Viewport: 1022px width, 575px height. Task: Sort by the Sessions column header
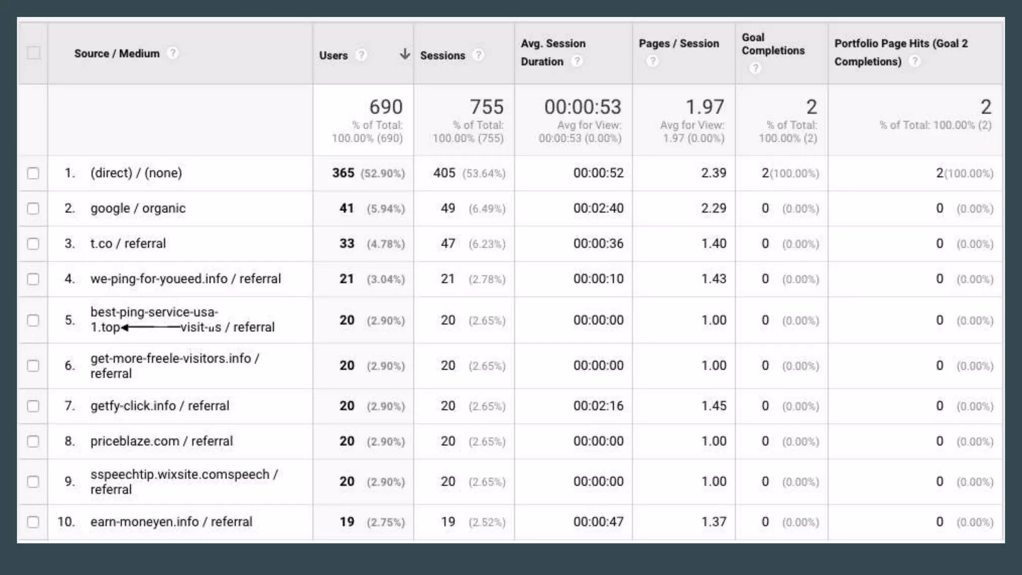coord(442,55)
